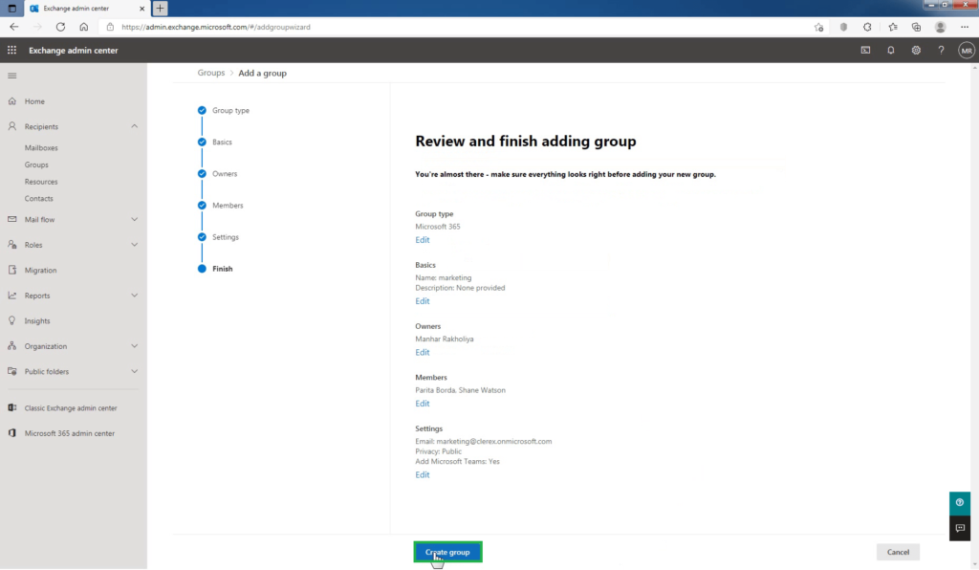Open browser profile icon
Screen dimensions: 979x570
pyautogui.click(x=941, y=27)
